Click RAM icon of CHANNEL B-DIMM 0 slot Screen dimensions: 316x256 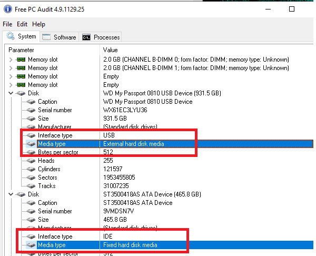click(x=21, y=60)
